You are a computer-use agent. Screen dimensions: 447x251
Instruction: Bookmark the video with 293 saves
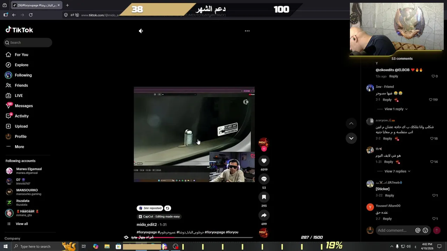(x=264, y=197)
